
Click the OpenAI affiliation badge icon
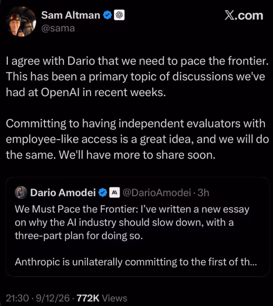click(x=119, y=15)
